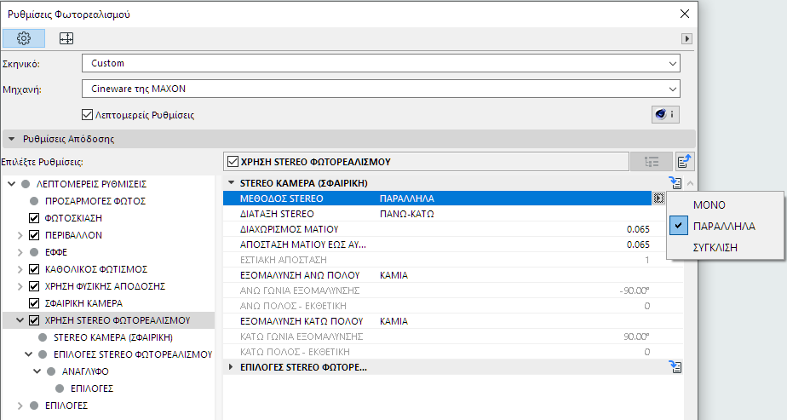This screenshot has height=420, width=787.
Task: Switch to the size/frame settings tab
Action: 66,38
